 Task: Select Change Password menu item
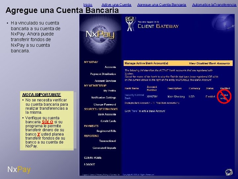coord(105,104)
